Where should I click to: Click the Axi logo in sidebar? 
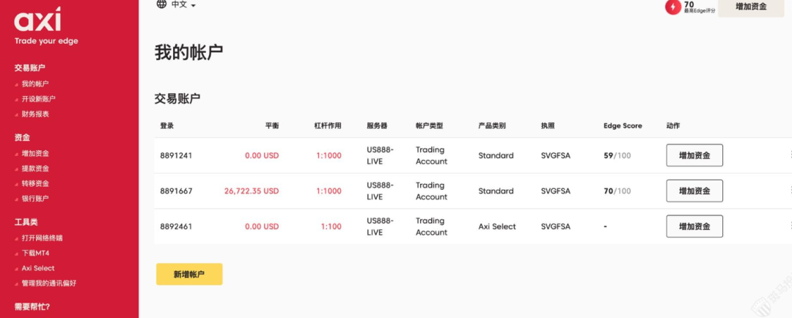(x=37, y=20)
